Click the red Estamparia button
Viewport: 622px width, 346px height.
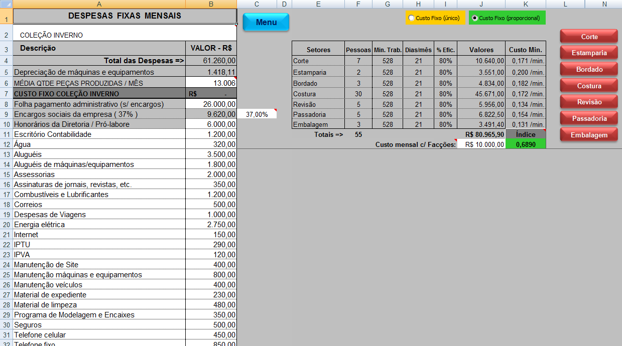tap(589, 53)
